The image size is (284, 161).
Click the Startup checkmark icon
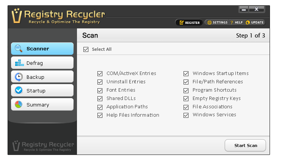[x=19, y=90]
